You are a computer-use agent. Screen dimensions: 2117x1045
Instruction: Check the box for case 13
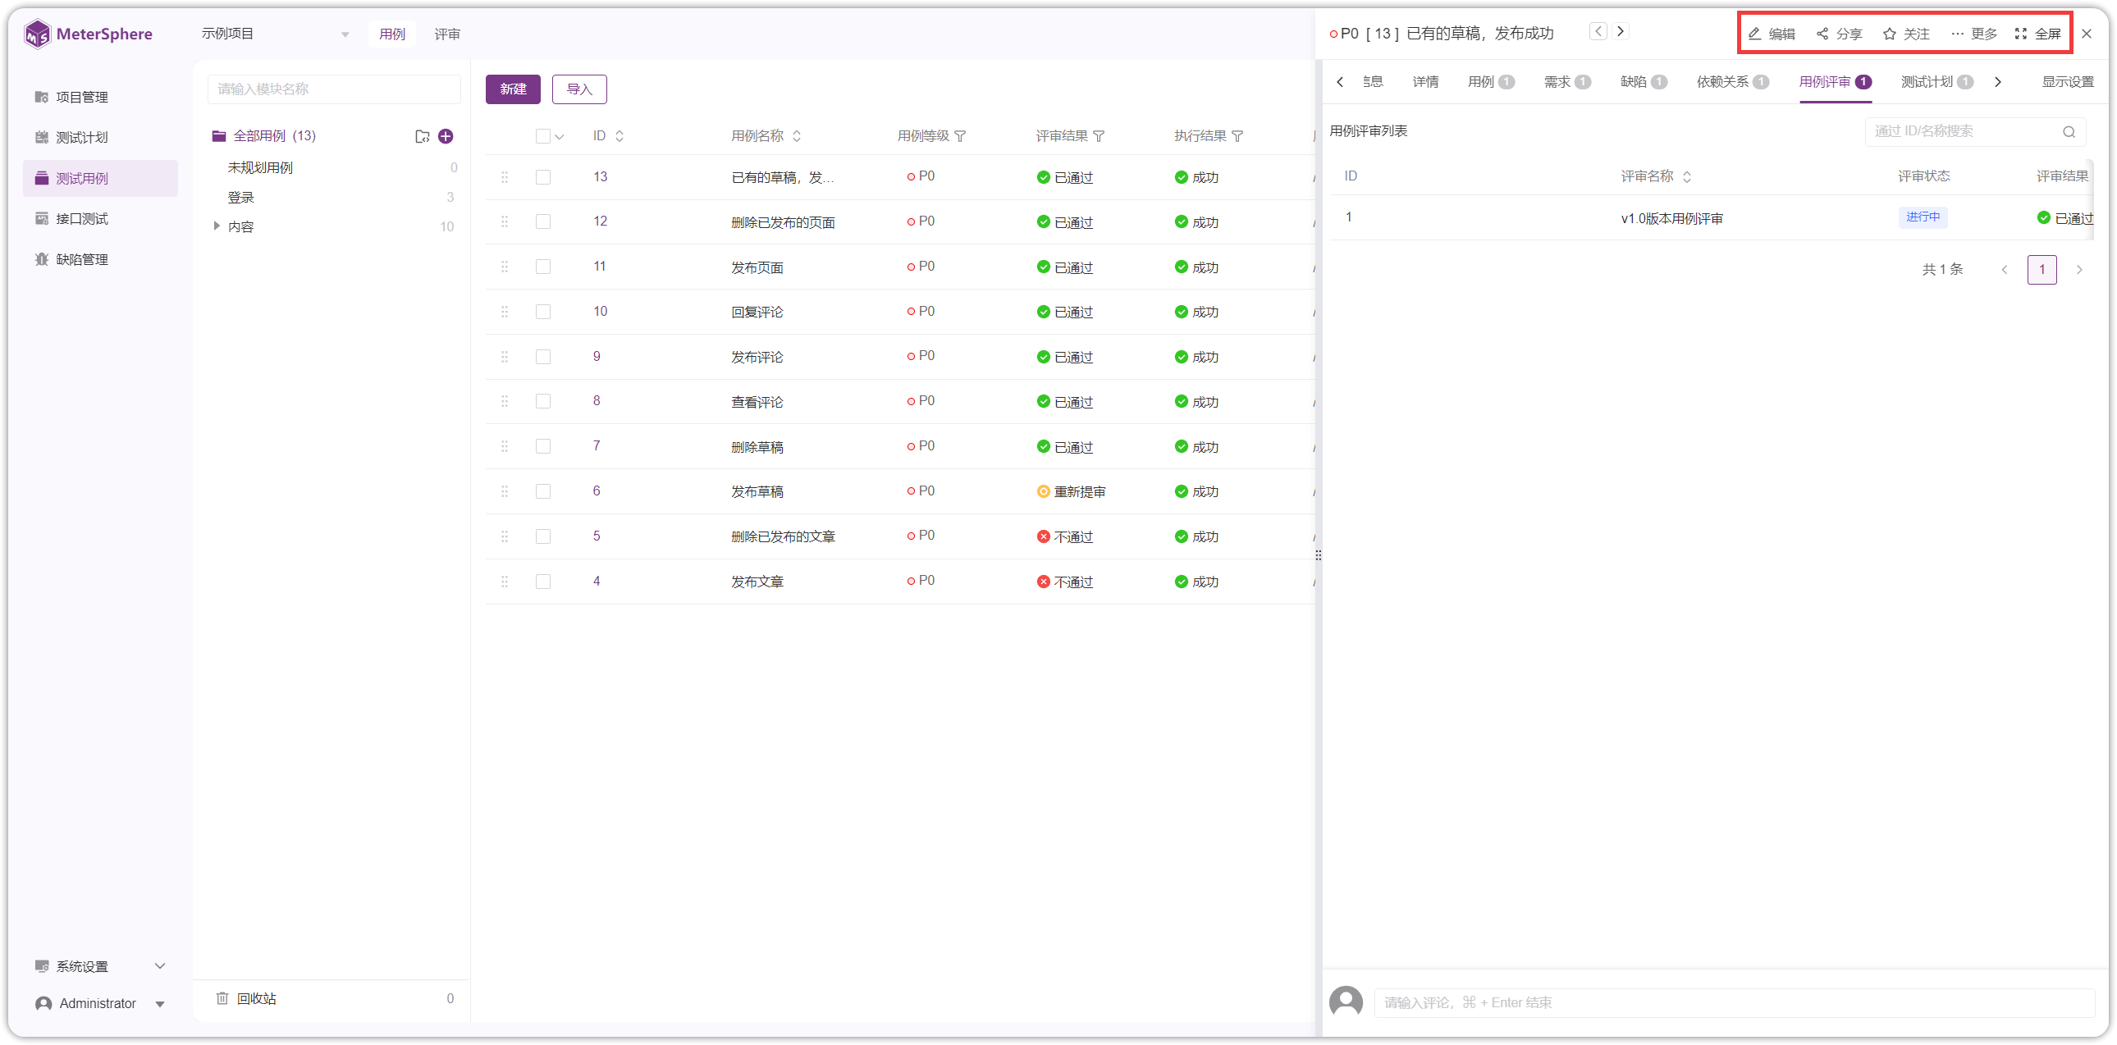pos(543,177)
